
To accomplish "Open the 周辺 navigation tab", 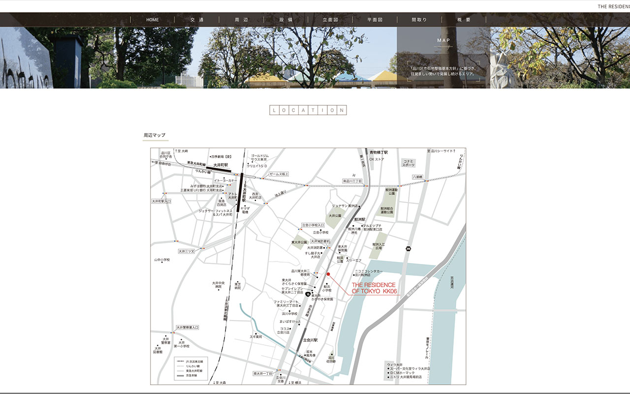I will [241, 20].
